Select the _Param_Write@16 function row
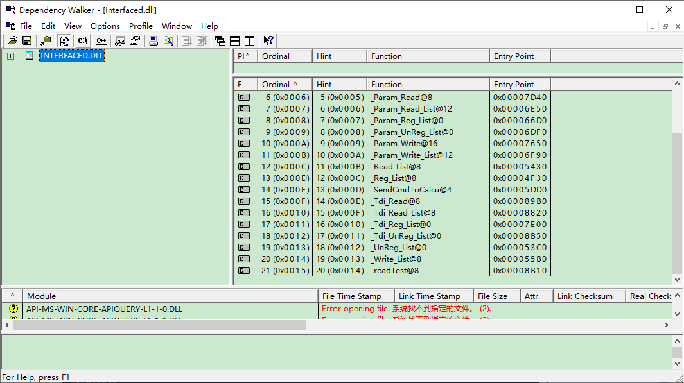Viewport: 684px width, 383px height. 392,143
